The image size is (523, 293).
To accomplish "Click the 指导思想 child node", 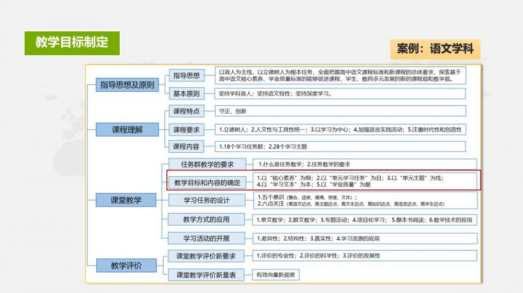I will pos(186,76).
